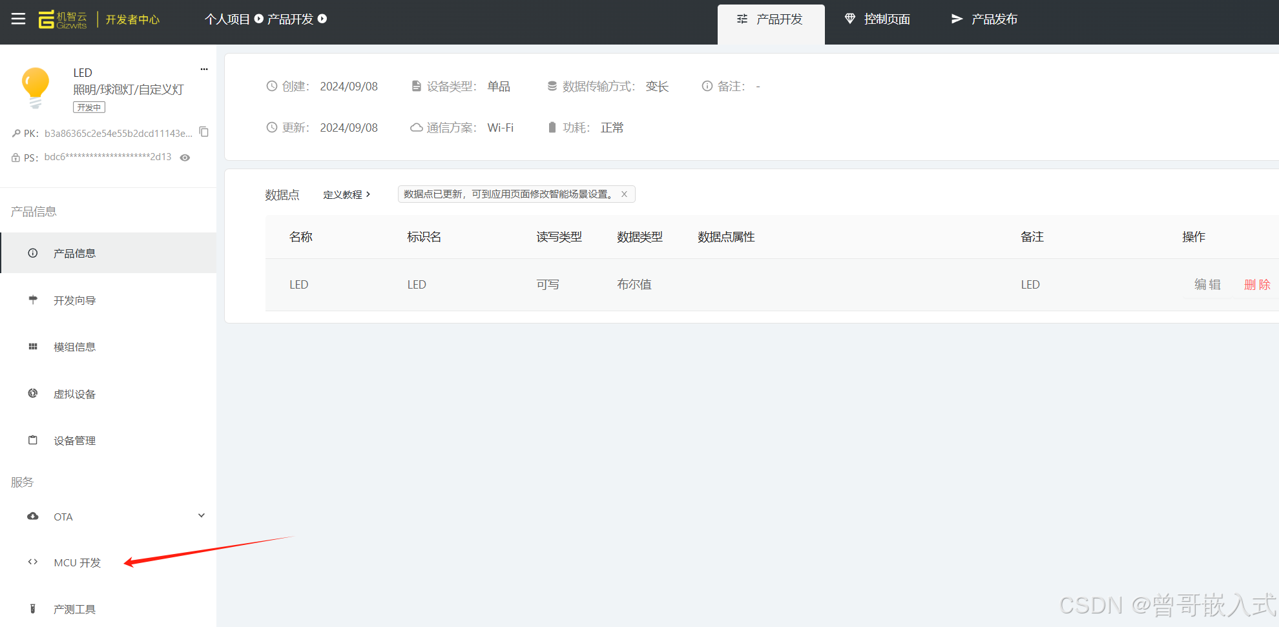Click the 备注 info icon
Image resolution: width=1279 pixels, height=627 pixels.
(x=707, y=86)
